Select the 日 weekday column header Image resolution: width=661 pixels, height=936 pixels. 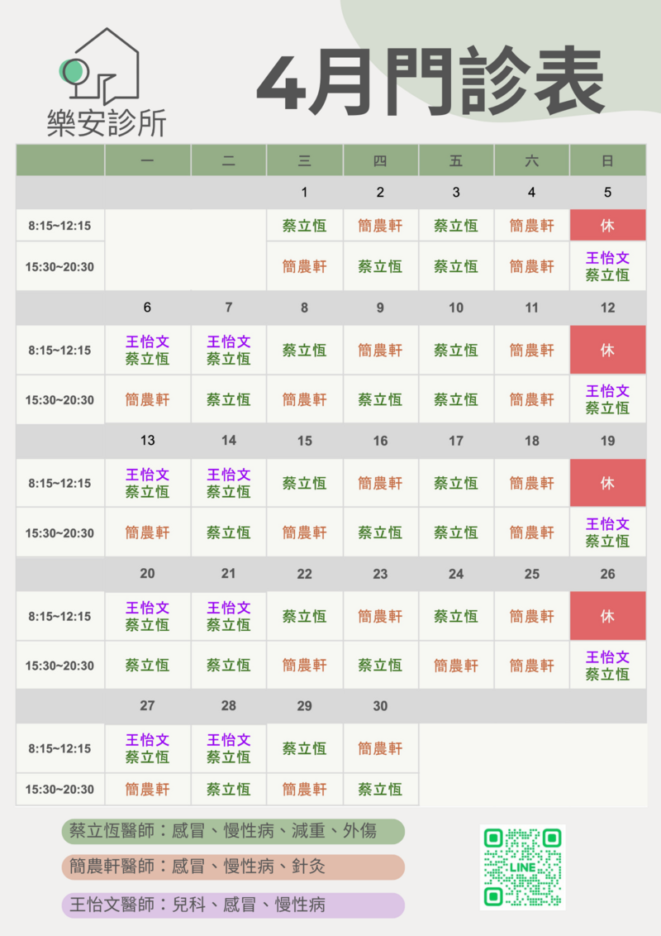click(607, 160)
